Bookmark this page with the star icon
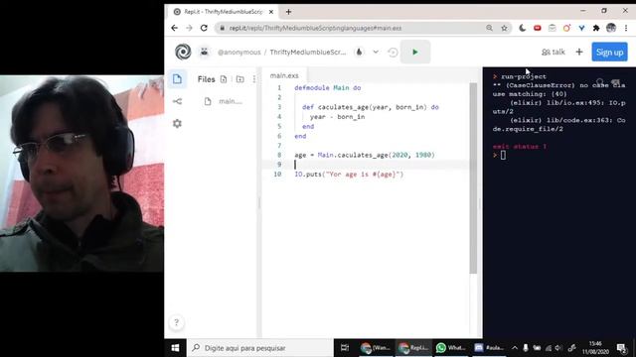 pyautogui.click(x=504, y=28)
